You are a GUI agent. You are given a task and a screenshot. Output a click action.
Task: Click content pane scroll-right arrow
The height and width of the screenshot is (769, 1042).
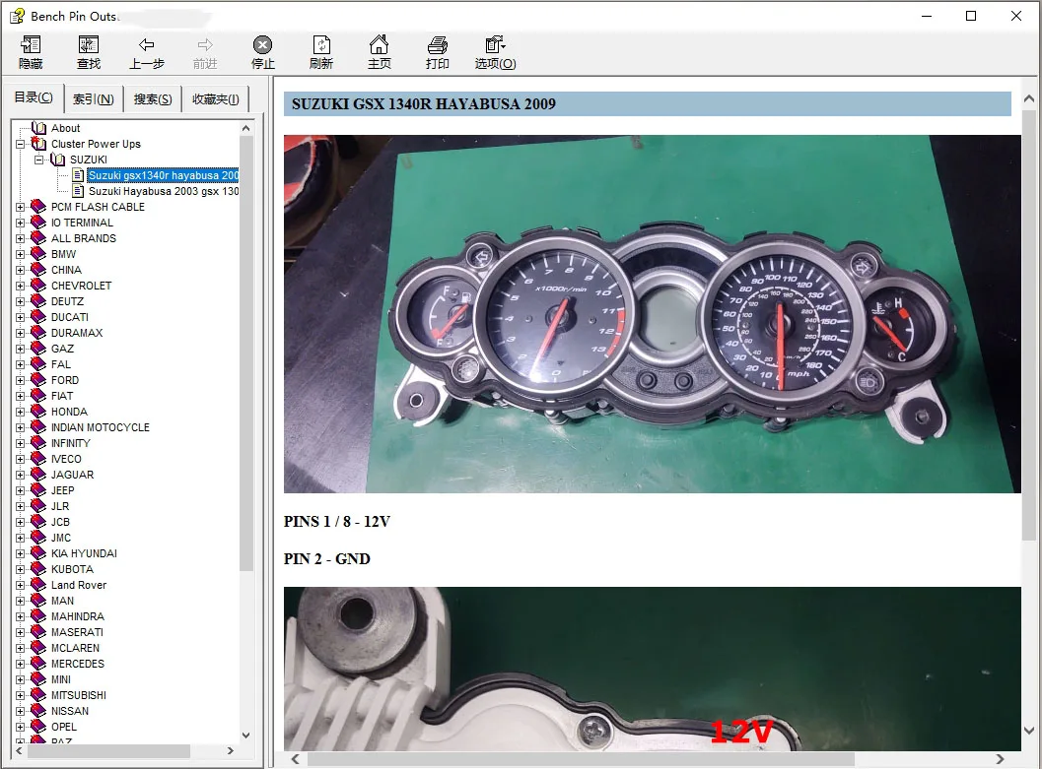coord(1001,759)
